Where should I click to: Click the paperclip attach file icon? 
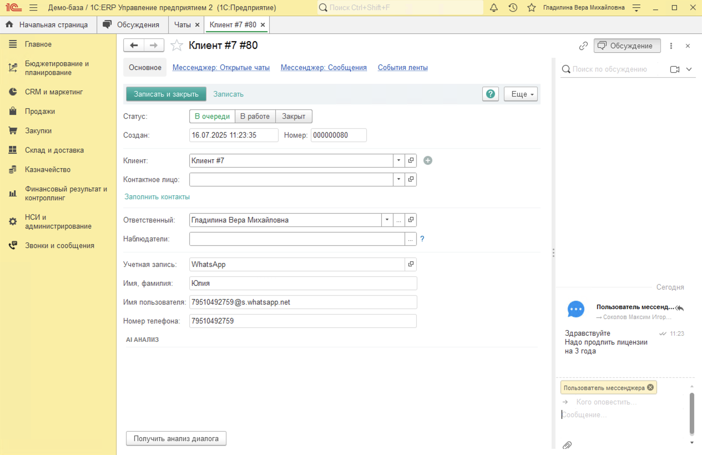point(567,445)
